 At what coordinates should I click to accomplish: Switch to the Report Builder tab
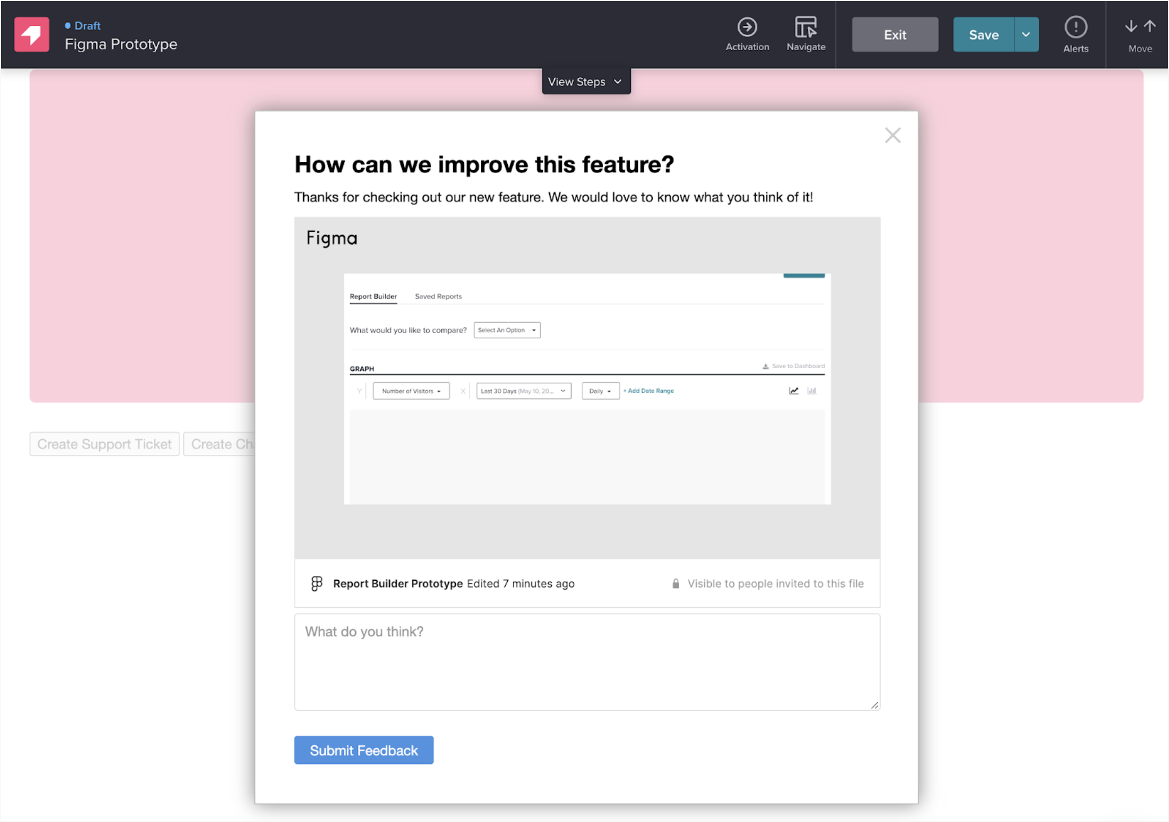click(373, 297)
